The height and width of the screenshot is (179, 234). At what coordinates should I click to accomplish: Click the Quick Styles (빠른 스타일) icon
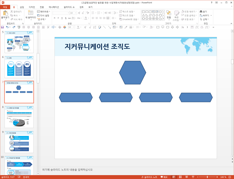177,13
